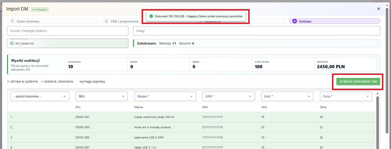The height and width of the screenshot is (149, 391).
Task: Click the success notification 'Dokument DM DM3/26'
Action: click(196, 16)
